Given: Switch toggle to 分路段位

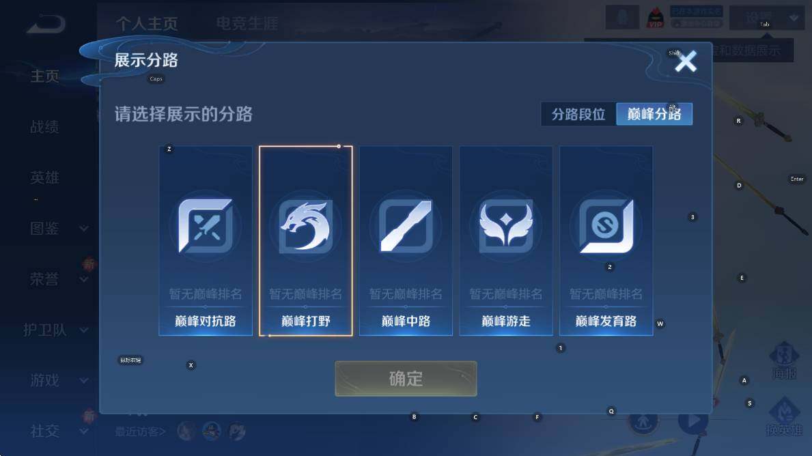Looking at the screenshot, I should [578, 114].
